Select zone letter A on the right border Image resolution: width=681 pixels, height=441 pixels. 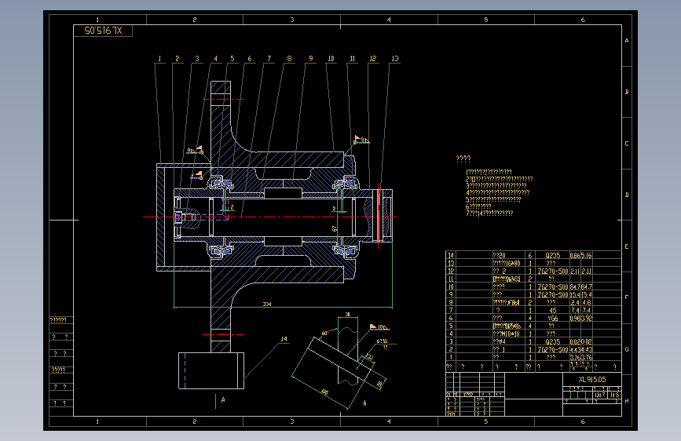point(627,40)
